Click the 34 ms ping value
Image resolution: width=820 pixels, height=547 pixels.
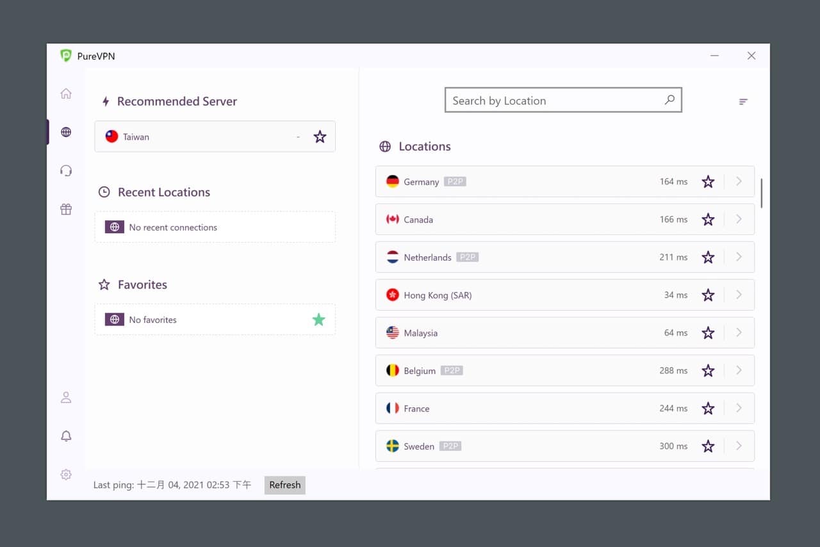click(x=676, y=295)
